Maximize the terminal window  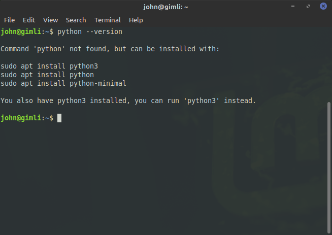coord(308,6)
